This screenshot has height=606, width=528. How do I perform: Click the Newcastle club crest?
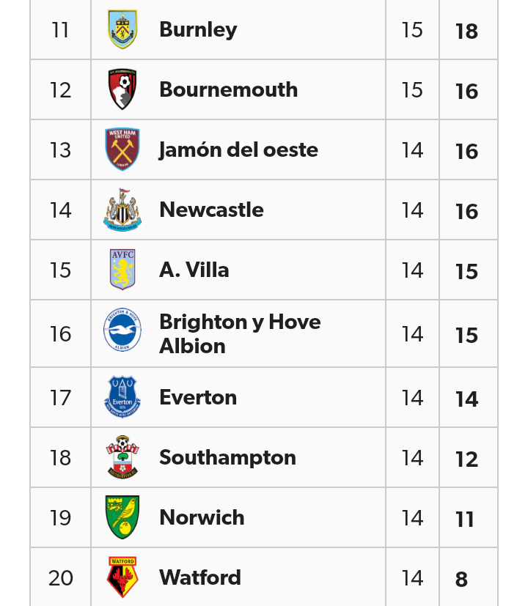[122, 210]
